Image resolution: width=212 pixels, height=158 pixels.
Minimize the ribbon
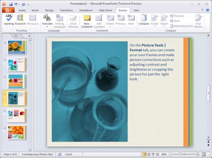pyautogui.click(x=202, y=10)
